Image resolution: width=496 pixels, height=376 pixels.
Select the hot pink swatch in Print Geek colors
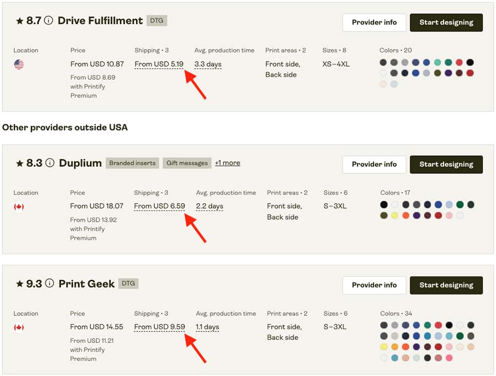449,358
